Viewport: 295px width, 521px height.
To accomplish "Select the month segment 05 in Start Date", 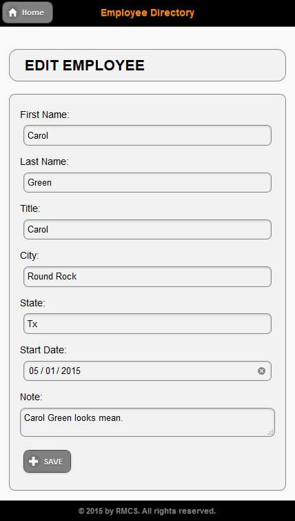I will click(x=34, y=371).
